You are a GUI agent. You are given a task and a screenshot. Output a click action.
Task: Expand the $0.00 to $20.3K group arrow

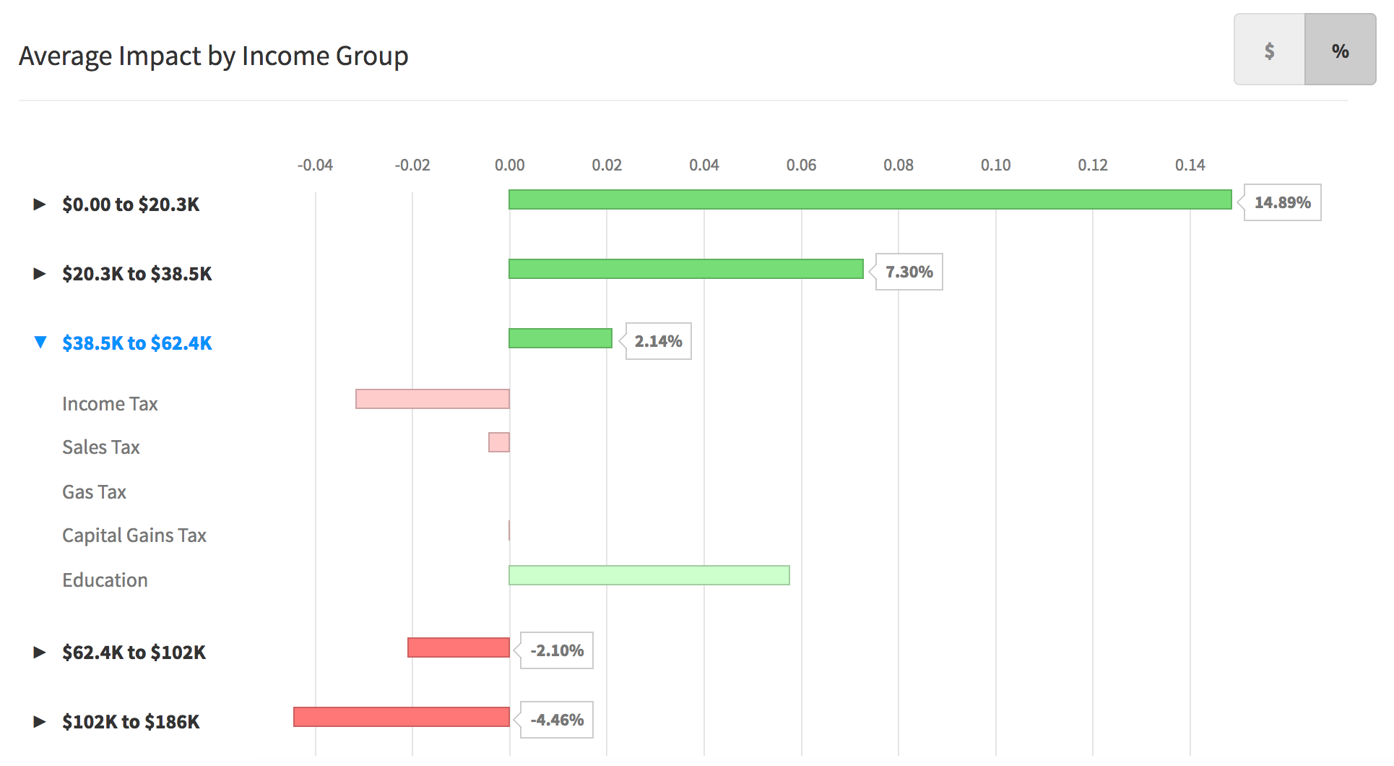(x=40, y=205)
